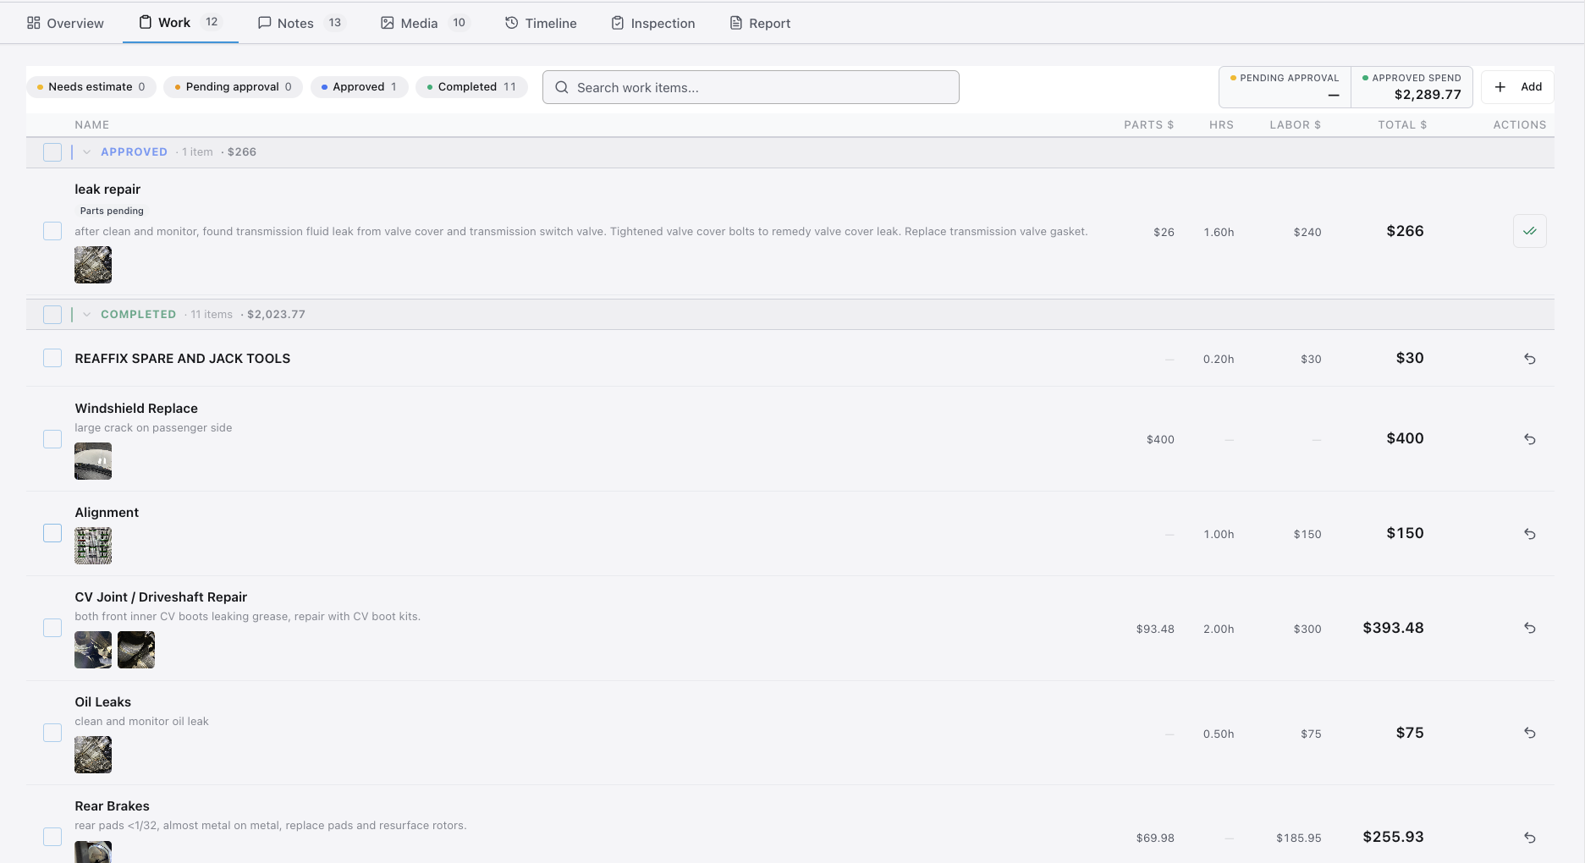Undo completion of REAFFIX SPARE AND JACK TOOLS
Image resolution: width=1585 pixels, height=863 pixels.
(1530, 359)
